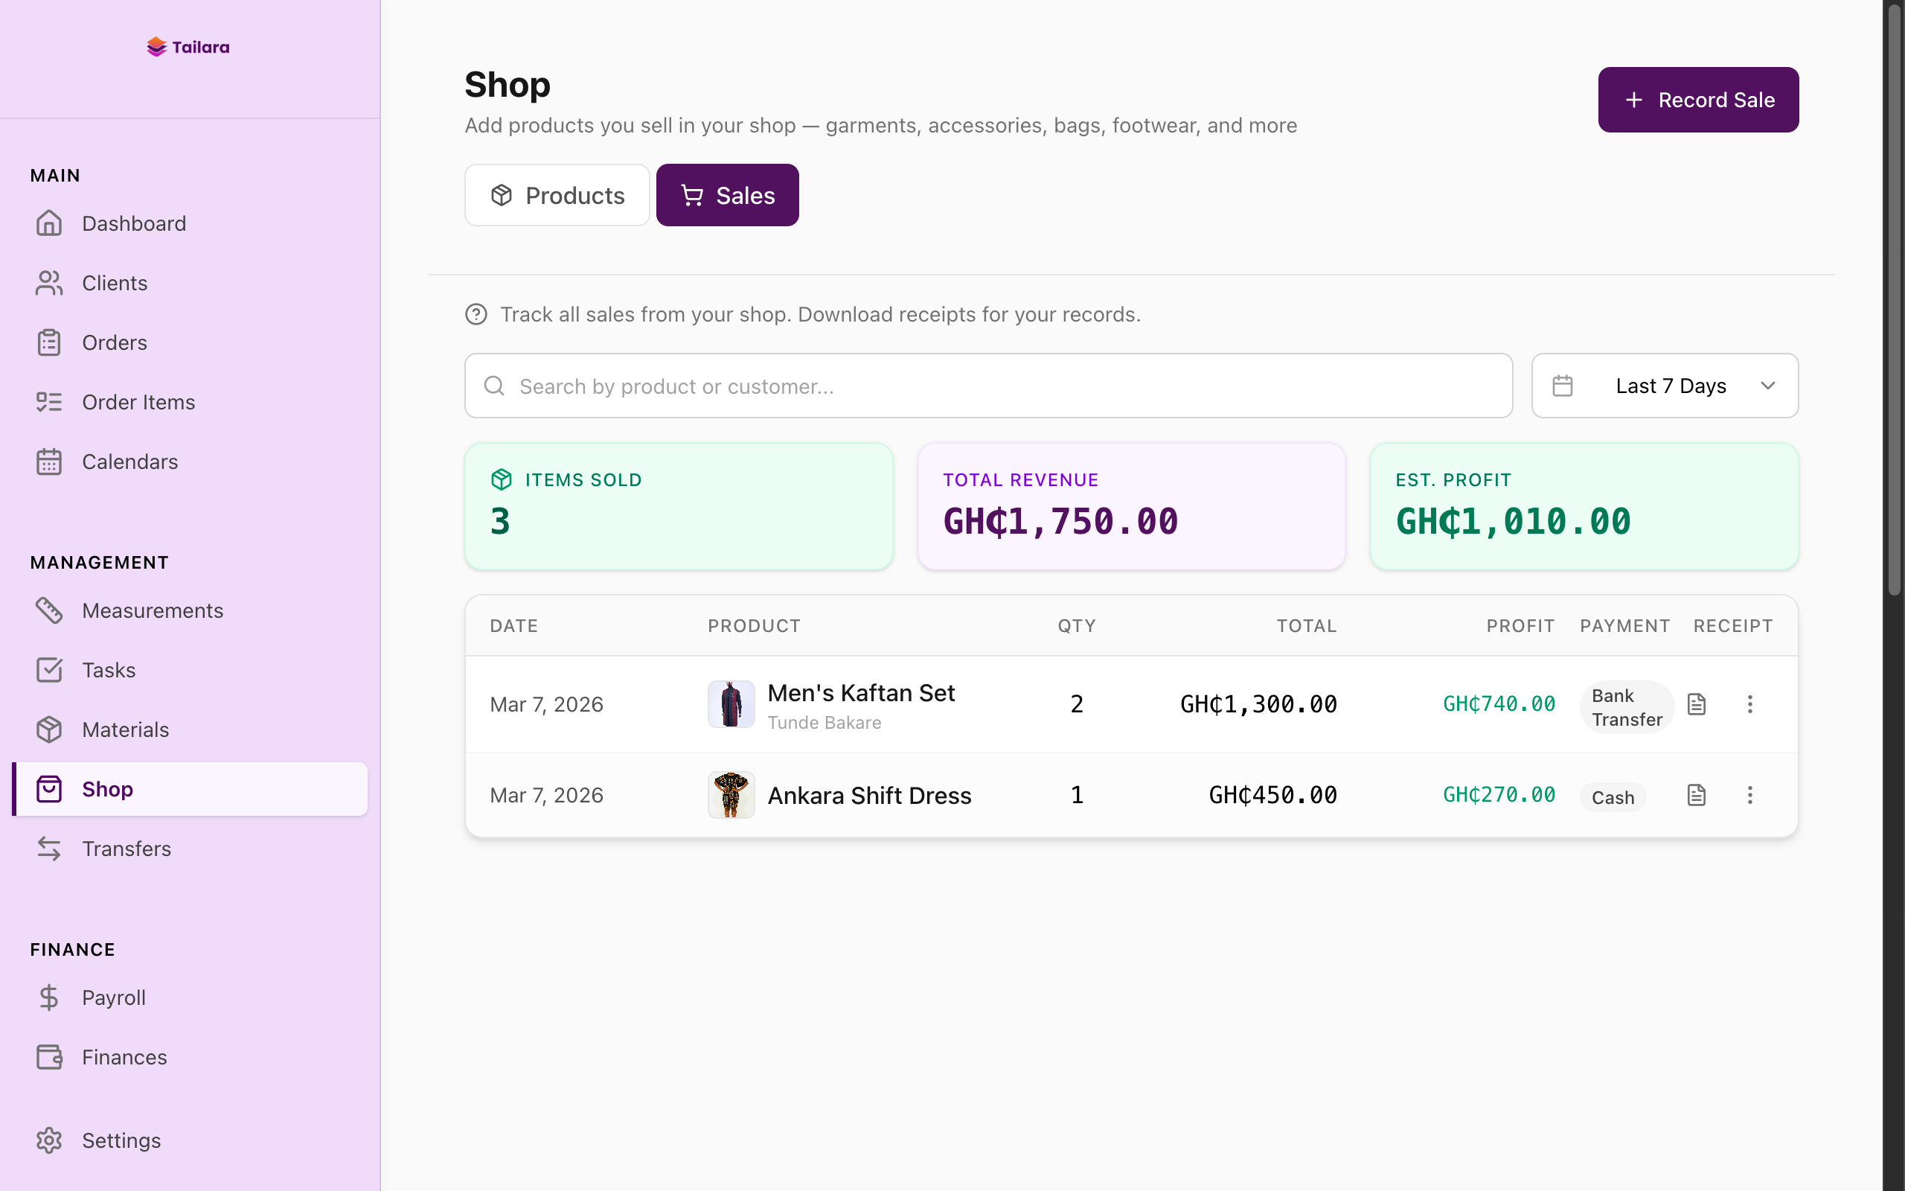This screenshot has height=1191, width=1905.
Task: Open the Dashboard from the sidebar
Action: (133, 224)
